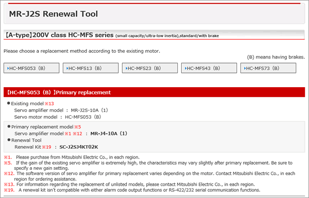Click the existing servo motor model 'HC-MFS053 (B)' value
This screenshot has width=309, height=198.
tap(83, 117)
